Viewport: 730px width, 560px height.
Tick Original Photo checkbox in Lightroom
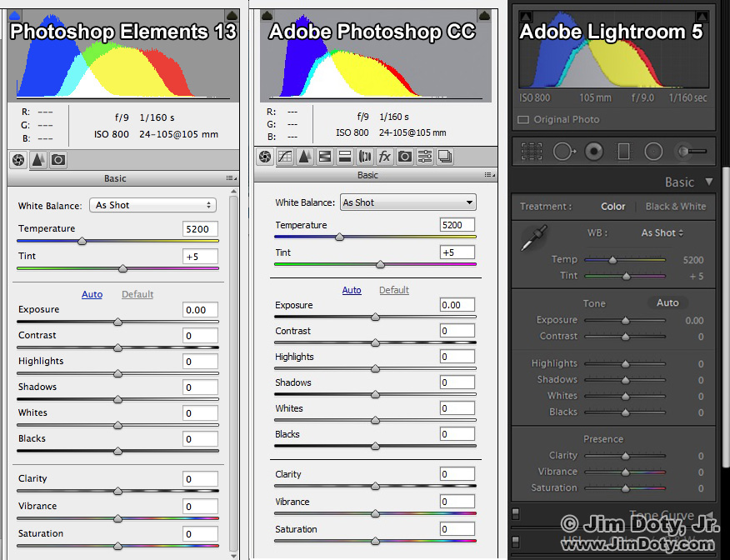[523, 120]
